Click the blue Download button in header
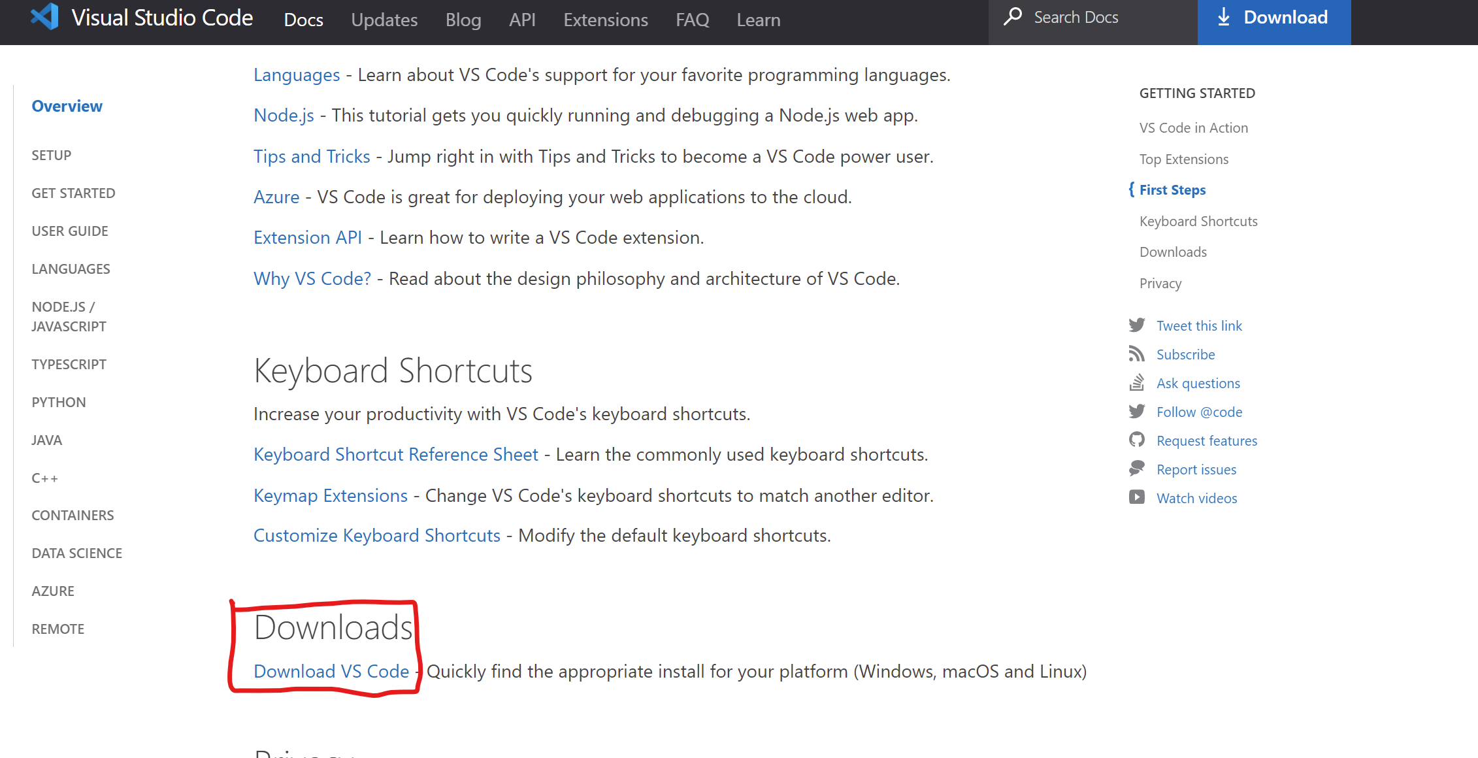1478x758 pixels. coord(1274,22)
